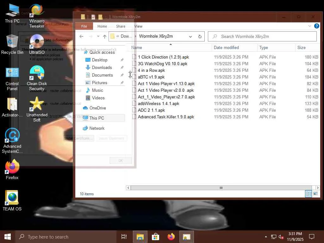This screenshot has width=324, height=243.
Task: Open Advanced SystemCare shortcut
Action: 12,141
